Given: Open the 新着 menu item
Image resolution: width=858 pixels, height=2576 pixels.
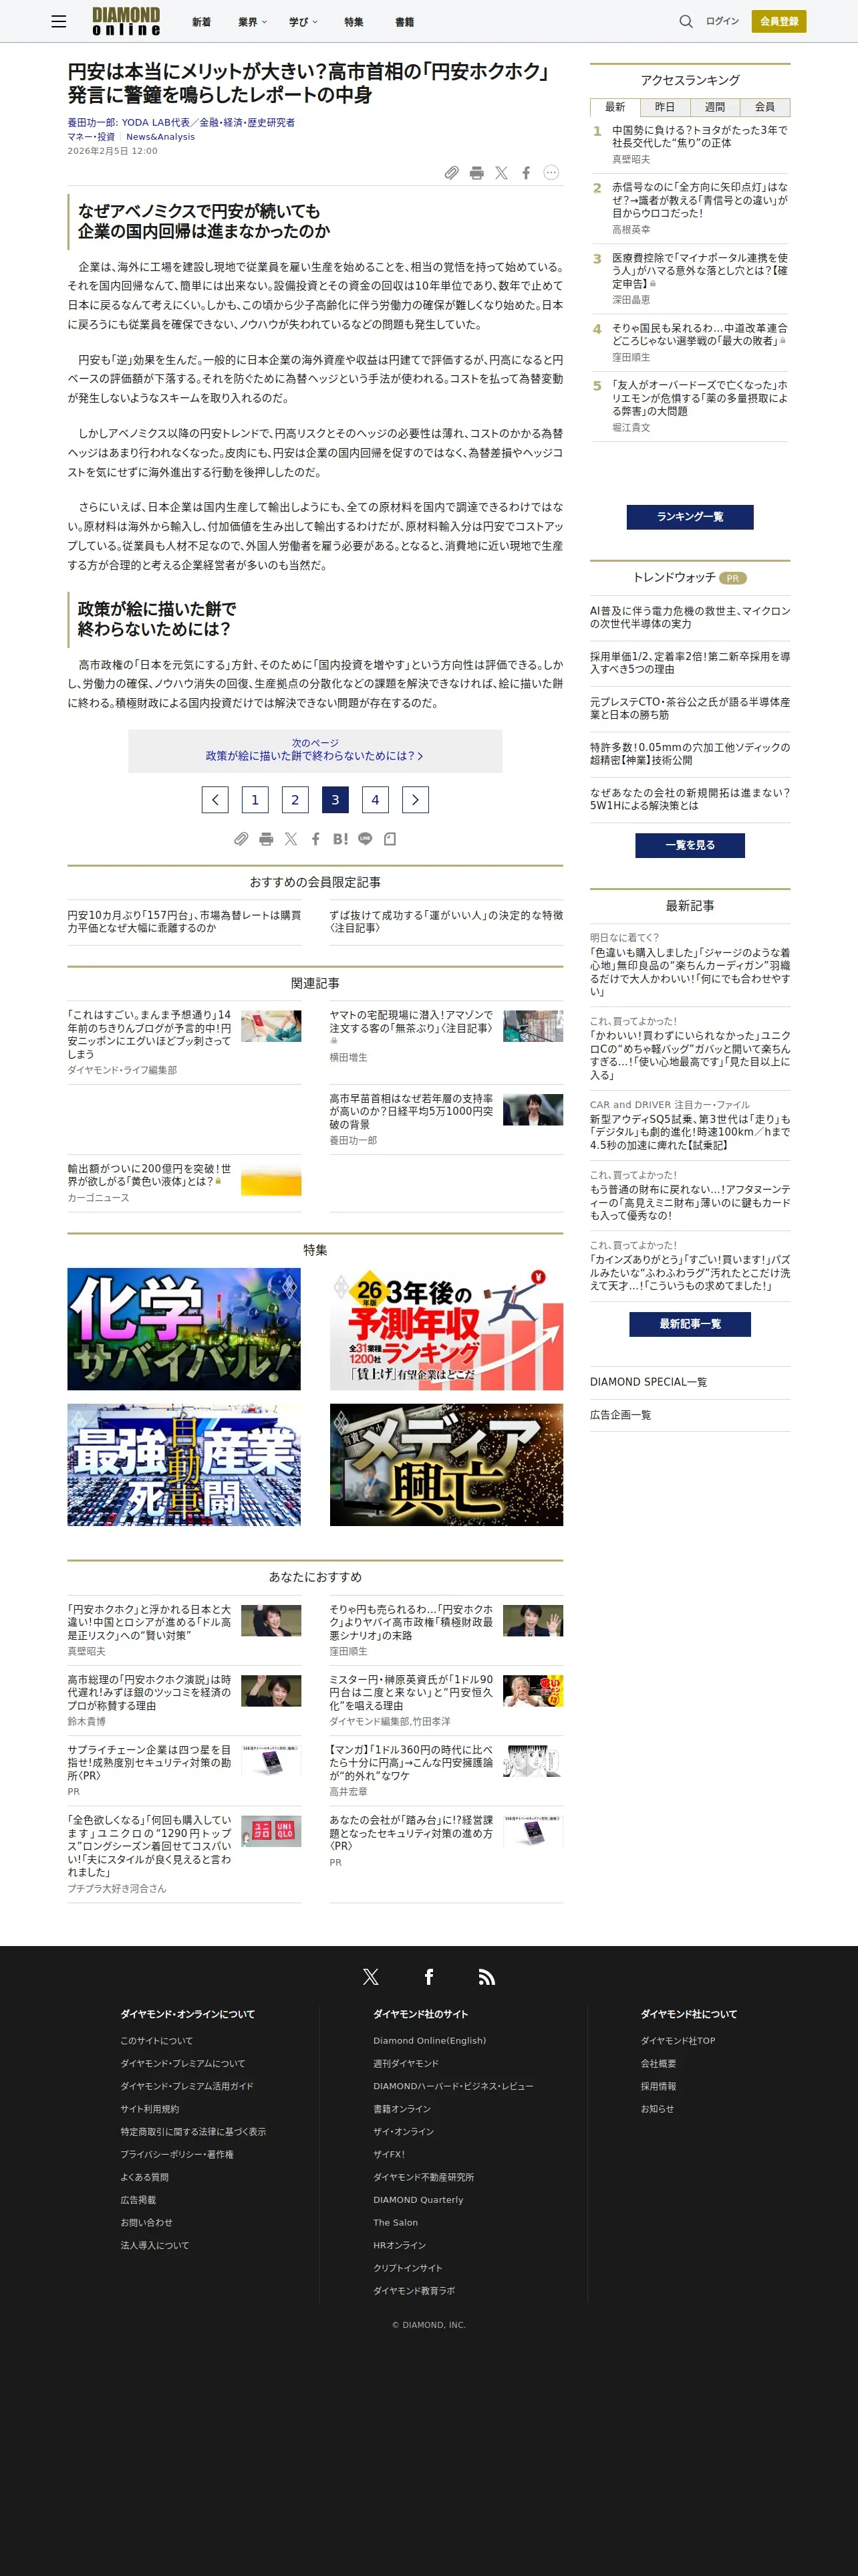Looking at the screenshot, I should click(x=202, y=22).
